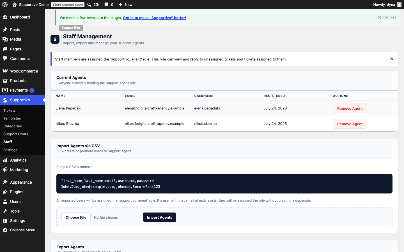The image size is (404, 252).
Task: Open the Categories submenu item
Action: click(13, 126)
